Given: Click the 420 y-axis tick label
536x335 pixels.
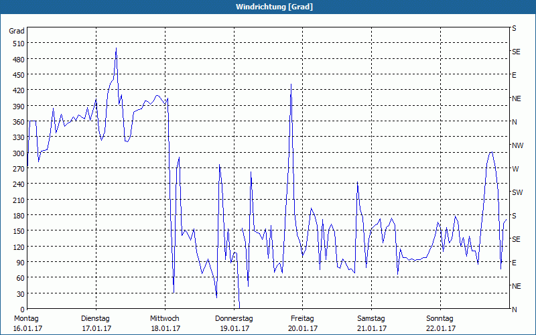Looking at the screenshot, I should pyautogui.click(x=19, y=90).
